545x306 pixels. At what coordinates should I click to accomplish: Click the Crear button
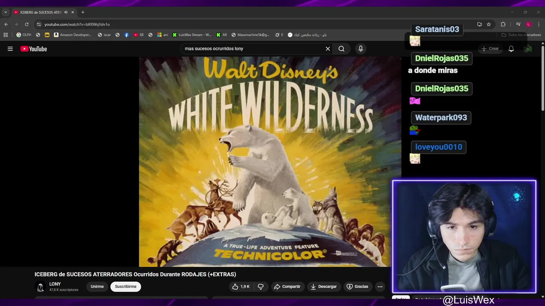pyautogui.click(x=490, y=49)
